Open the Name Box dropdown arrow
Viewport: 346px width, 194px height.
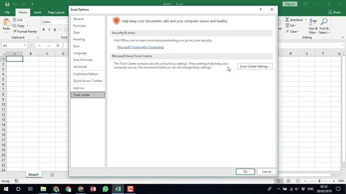[24, 45]
